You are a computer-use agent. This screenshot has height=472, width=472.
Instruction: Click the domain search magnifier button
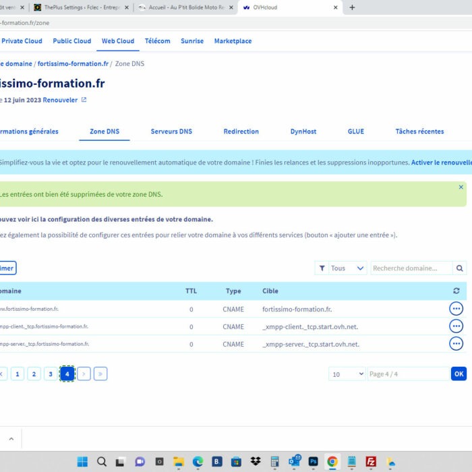tap(459, 268)
